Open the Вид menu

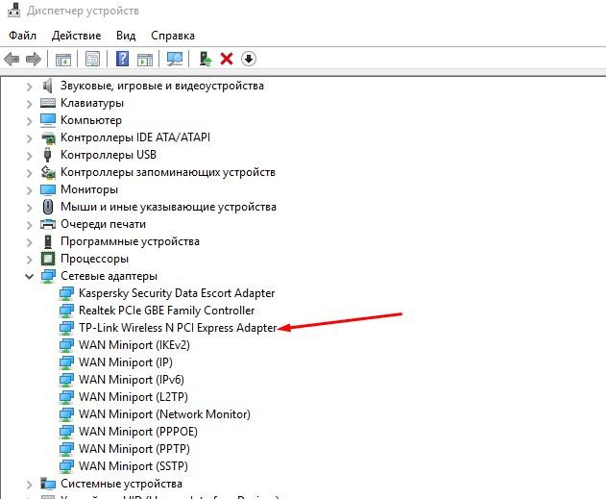[126, 36]
